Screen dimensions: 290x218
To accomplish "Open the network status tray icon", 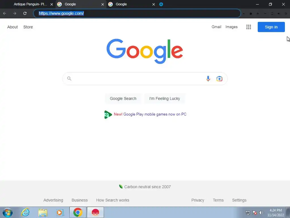I will point(248,213).
